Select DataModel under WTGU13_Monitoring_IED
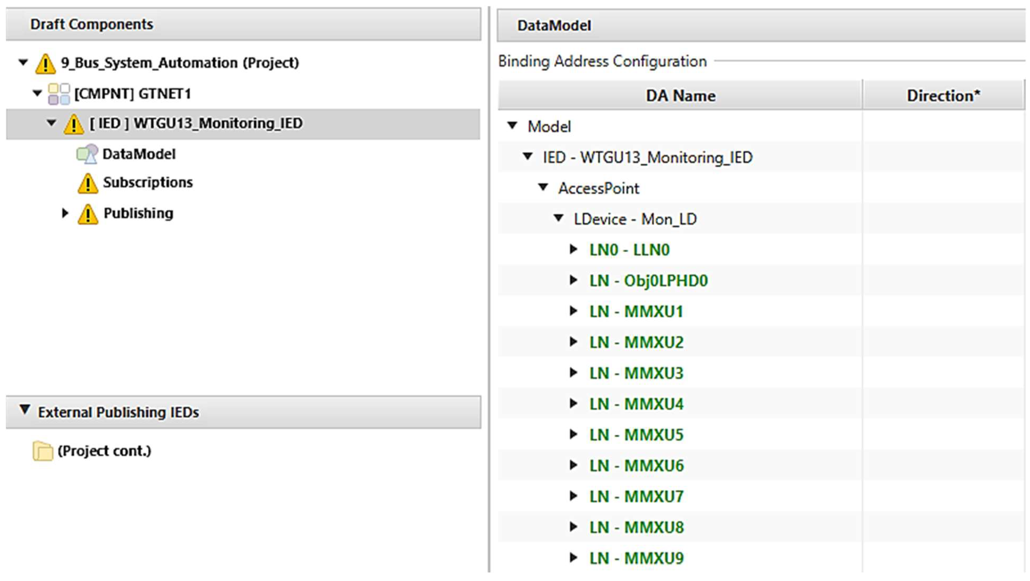The width and height of the screenshot is (1030, 581). 139,154
